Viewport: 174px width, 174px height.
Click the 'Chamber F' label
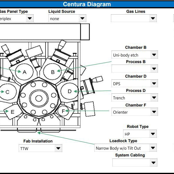click(136, 105)
